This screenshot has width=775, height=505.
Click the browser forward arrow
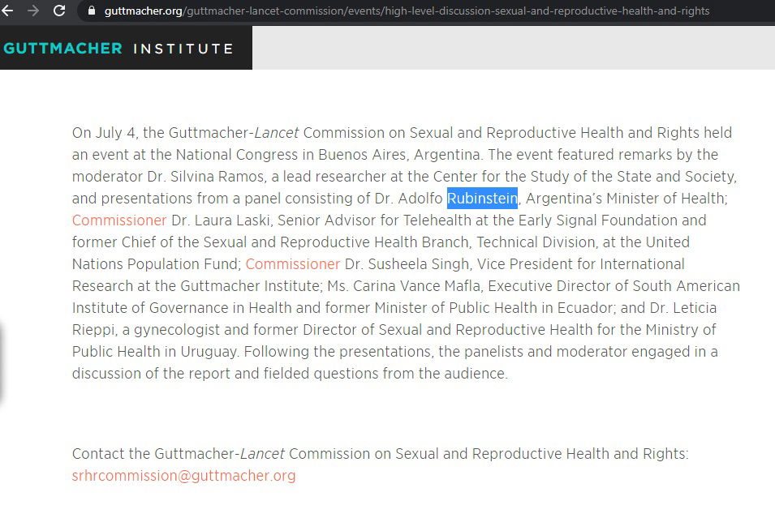33,11
